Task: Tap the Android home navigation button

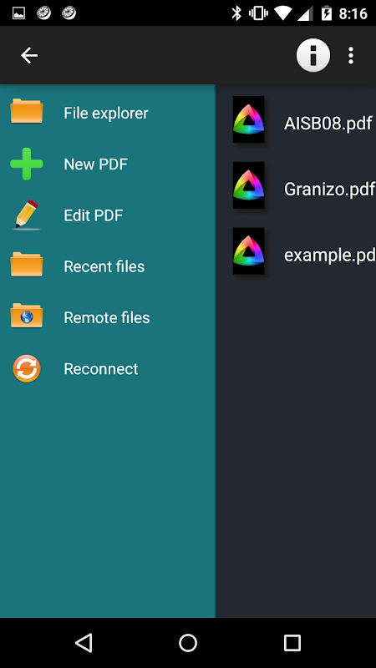Action: click(x=188, y=643)
